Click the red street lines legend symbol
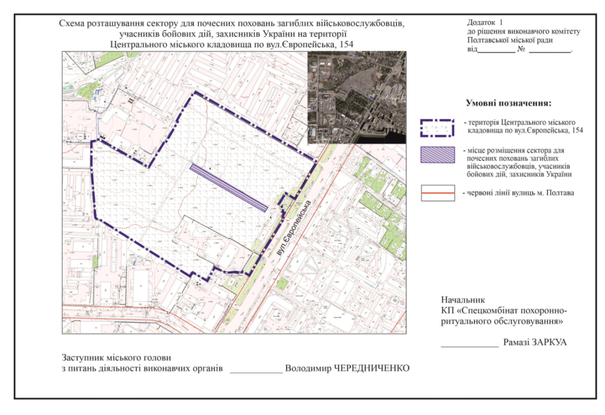This screenshot has width=605, height=415. (x=438, y=193)
